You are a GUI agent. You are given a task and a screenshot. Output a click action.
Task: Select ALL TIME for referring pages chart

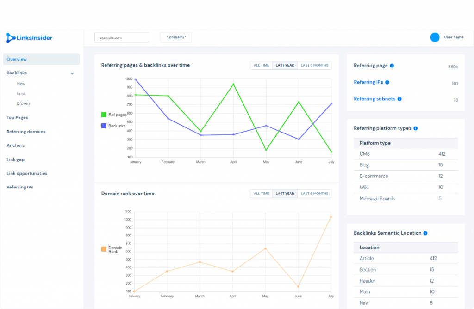tap(261, 65)
